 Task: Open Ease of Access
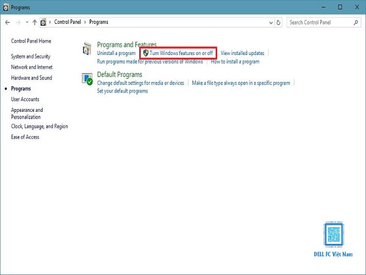point(25,137)
